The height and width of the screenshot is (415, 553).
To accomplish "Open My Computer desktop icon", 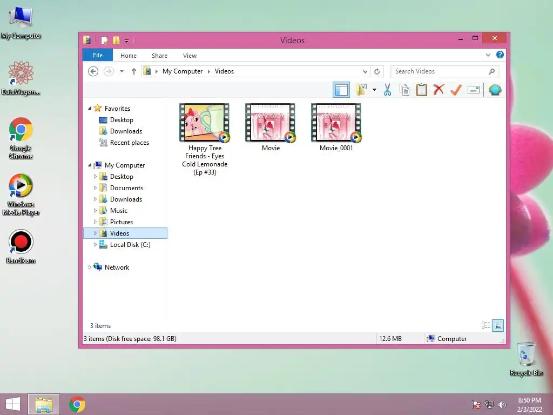I will 21,23.
